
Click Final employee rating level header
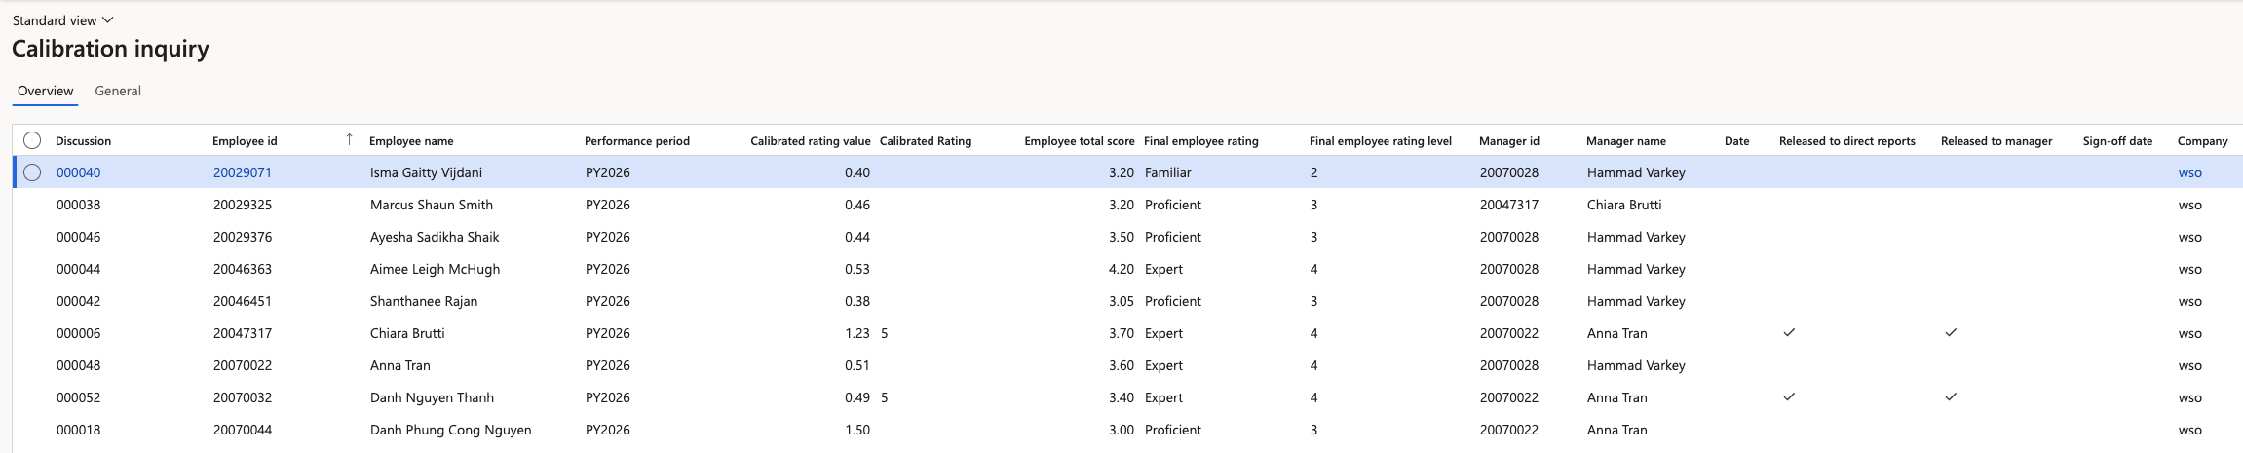pos(1381,141)
